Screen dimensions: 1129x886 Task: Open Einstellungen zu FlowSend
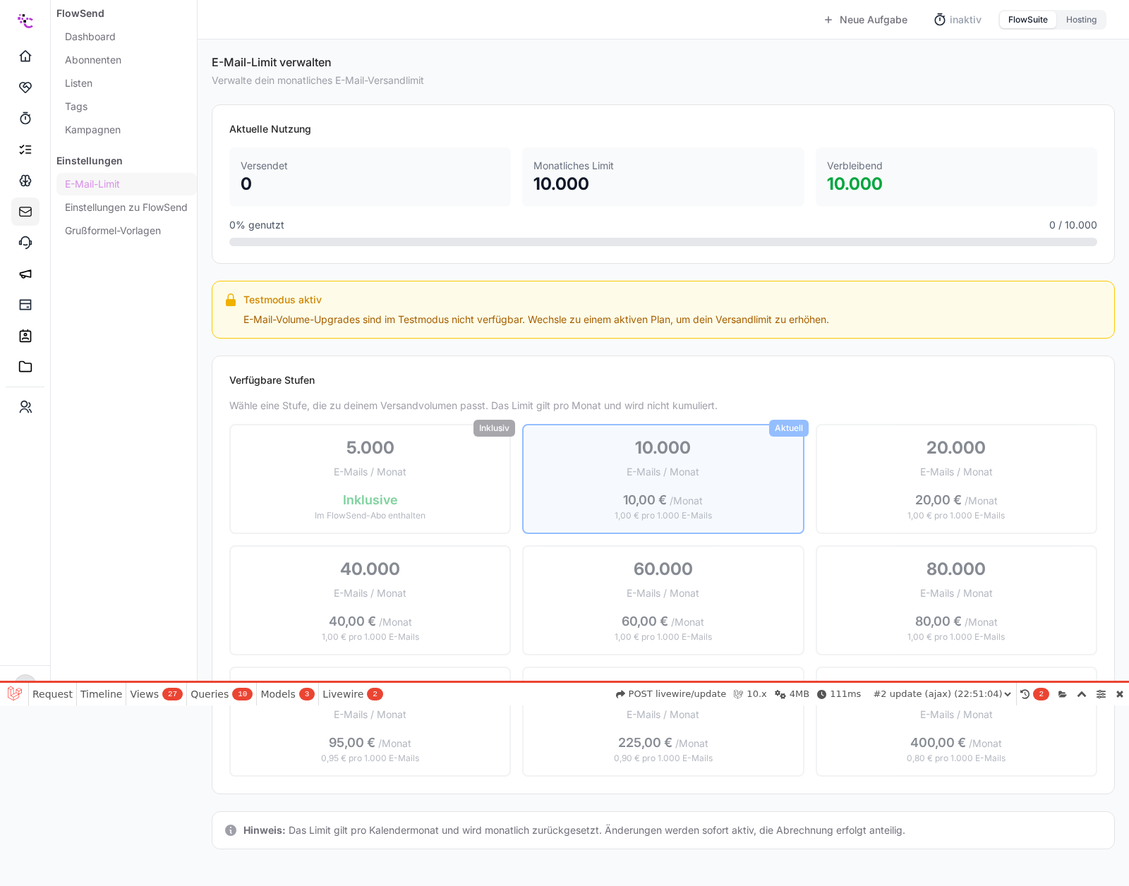pos(126,207)
